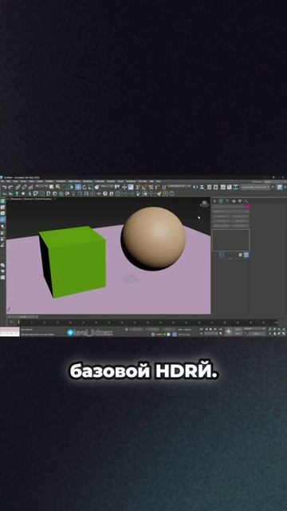Activate the Unlink Selection tool

[24, 187]
